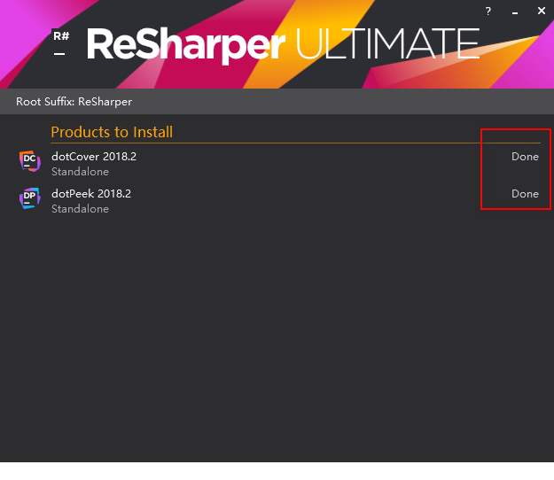Select the dotCover 2018.2 product name

[x=94, y=157]
